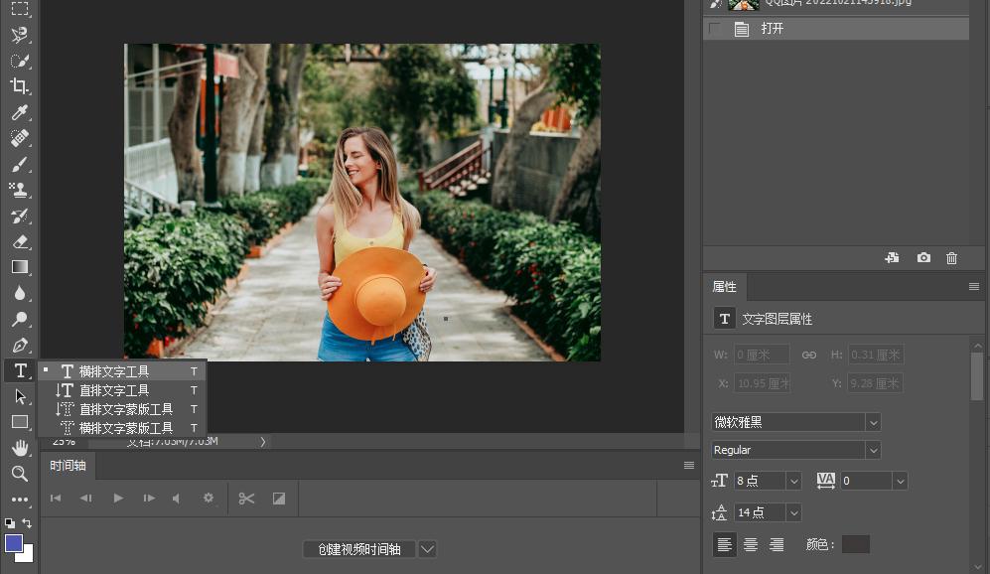
Task: Swap foreground and background colors
Action: pyautogui.click(x=27, y=523)
